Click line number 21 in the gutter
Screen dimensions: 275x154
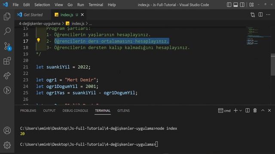26,67
